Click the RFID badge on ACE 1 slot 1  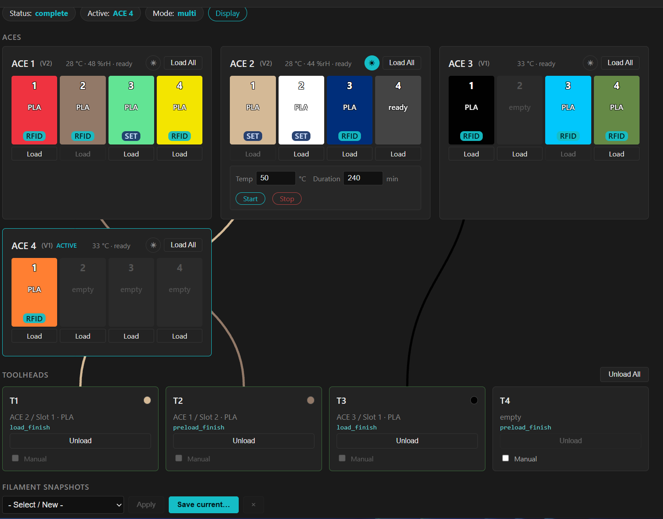pyautogui.click(x=34, y=136)
